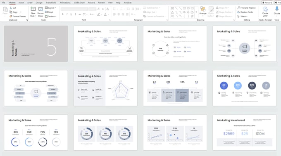281x156 pixels.
Task: Toggle Align Left paragraph alignment
Action: coord(114,14)
